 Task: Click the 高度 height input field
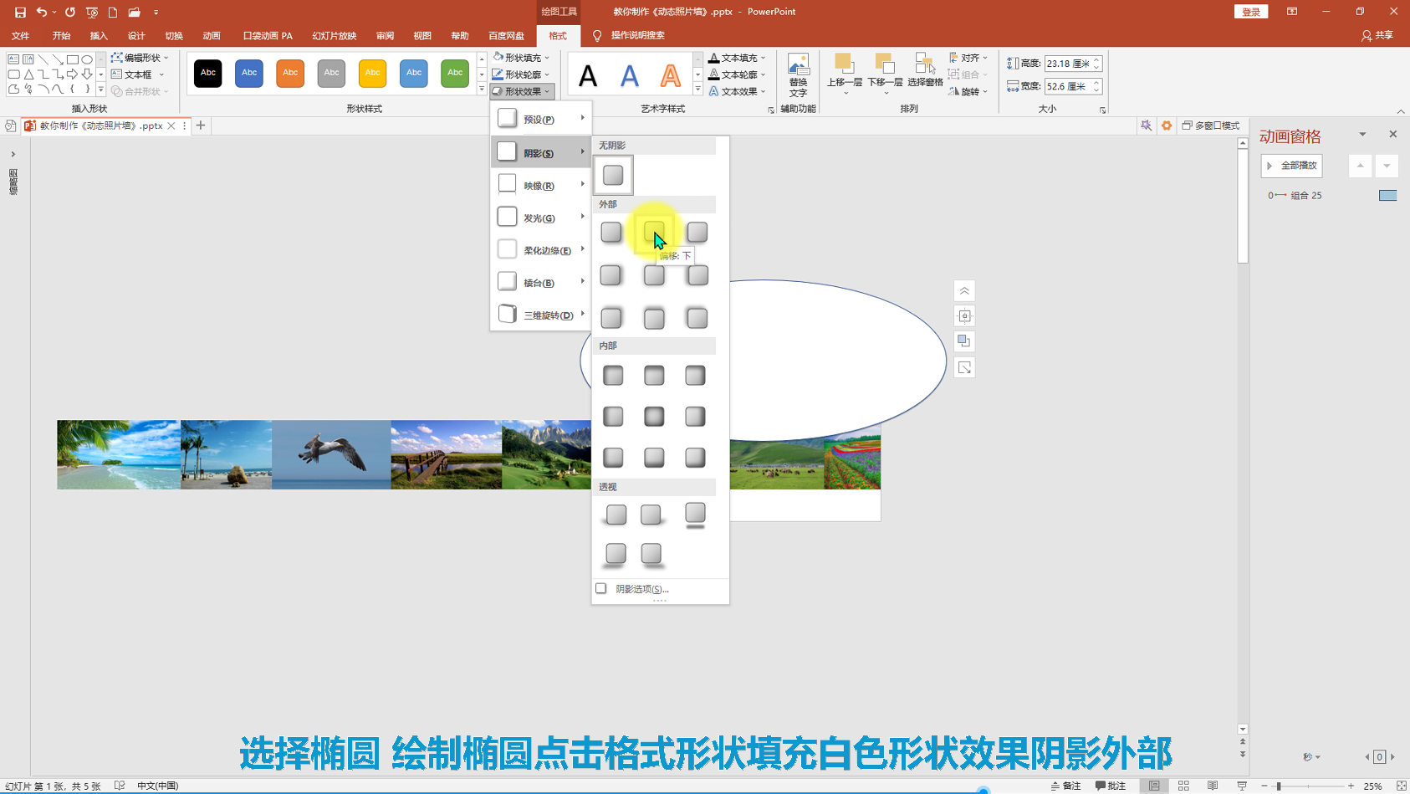1067,64
